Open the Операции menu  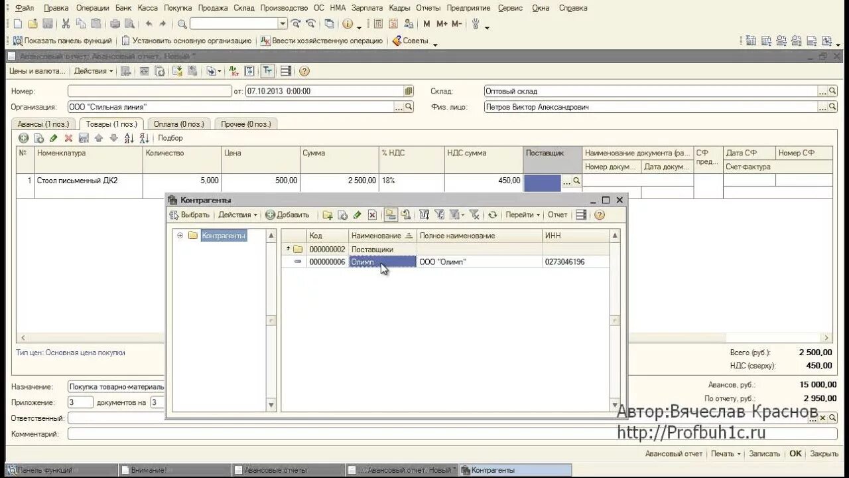tap(93, 8)
